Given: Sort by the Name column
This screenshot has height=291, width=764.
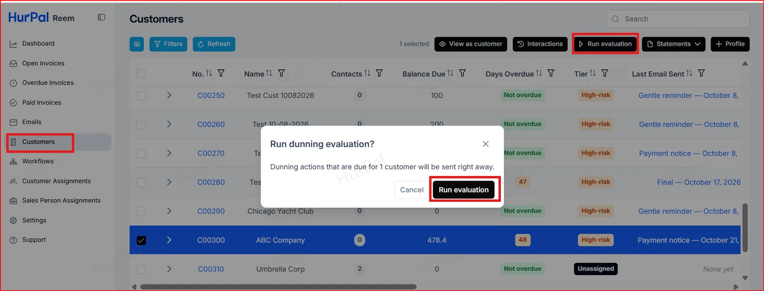Looking at the screenshot, I should click(269, 73).
